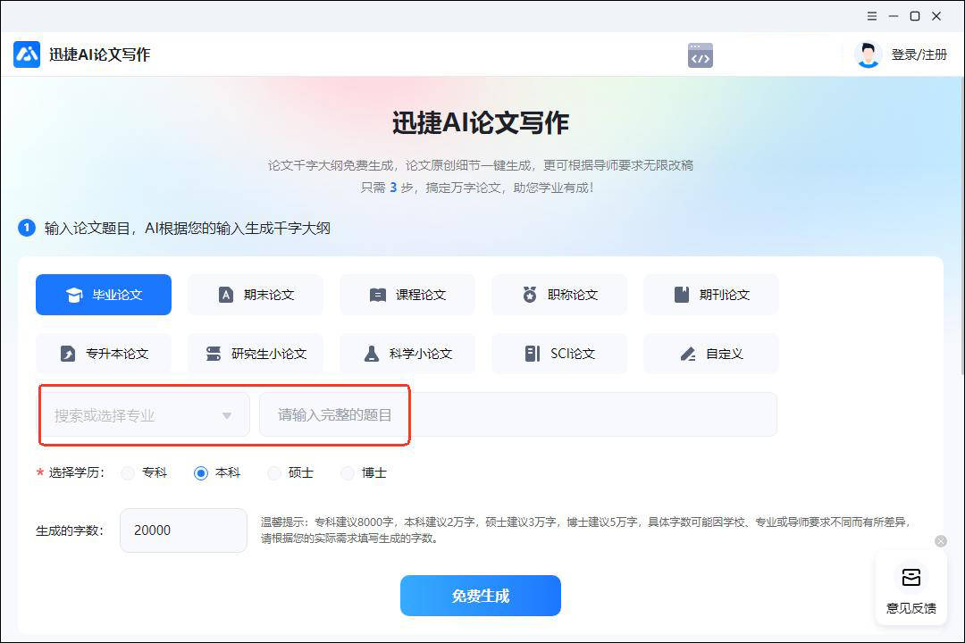Choose the 科学小论文 paper type
965x643 pixels.
pyautogui.click(x=407, y=354)
